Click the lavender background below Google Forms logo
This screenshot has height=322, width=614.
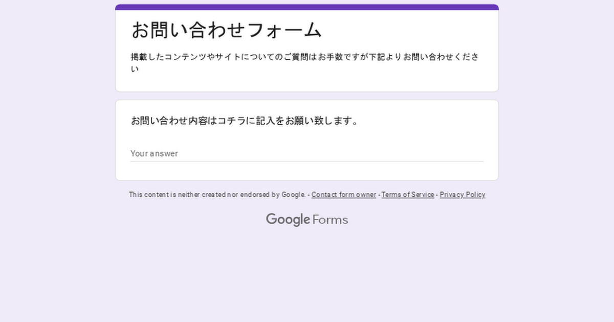point(307,276)
